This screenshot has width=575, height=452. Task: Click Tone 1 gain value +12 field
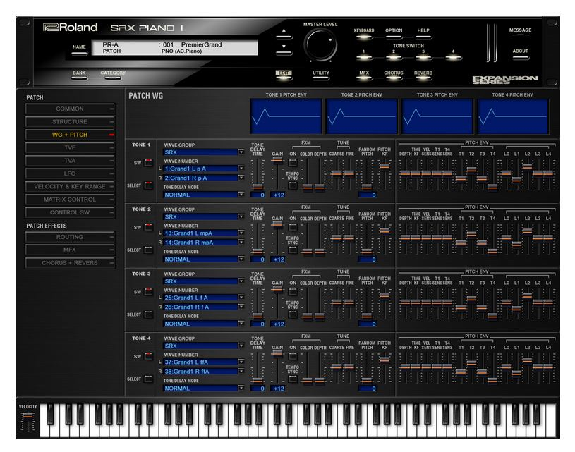(x=279, y=195)
